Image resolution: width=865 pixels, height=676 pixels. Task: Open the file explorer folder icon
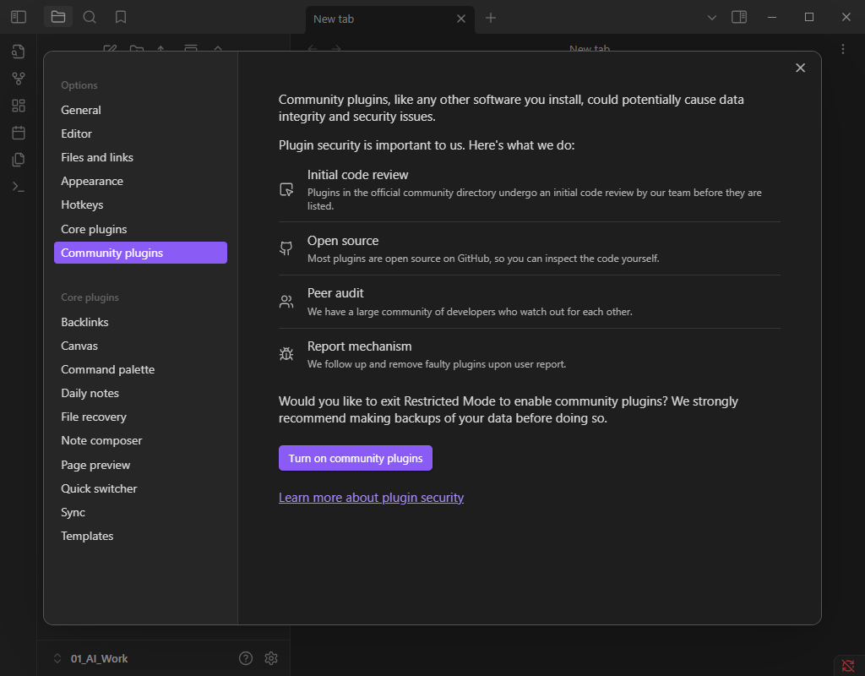pos(58,17)
